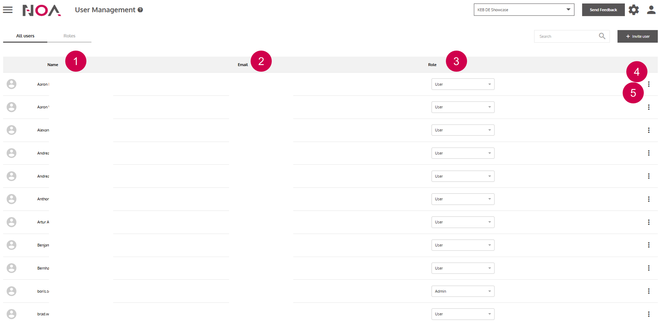Open the user profile icon
The height and width of the screenshot is (322, 662).
tap(651, 10)
